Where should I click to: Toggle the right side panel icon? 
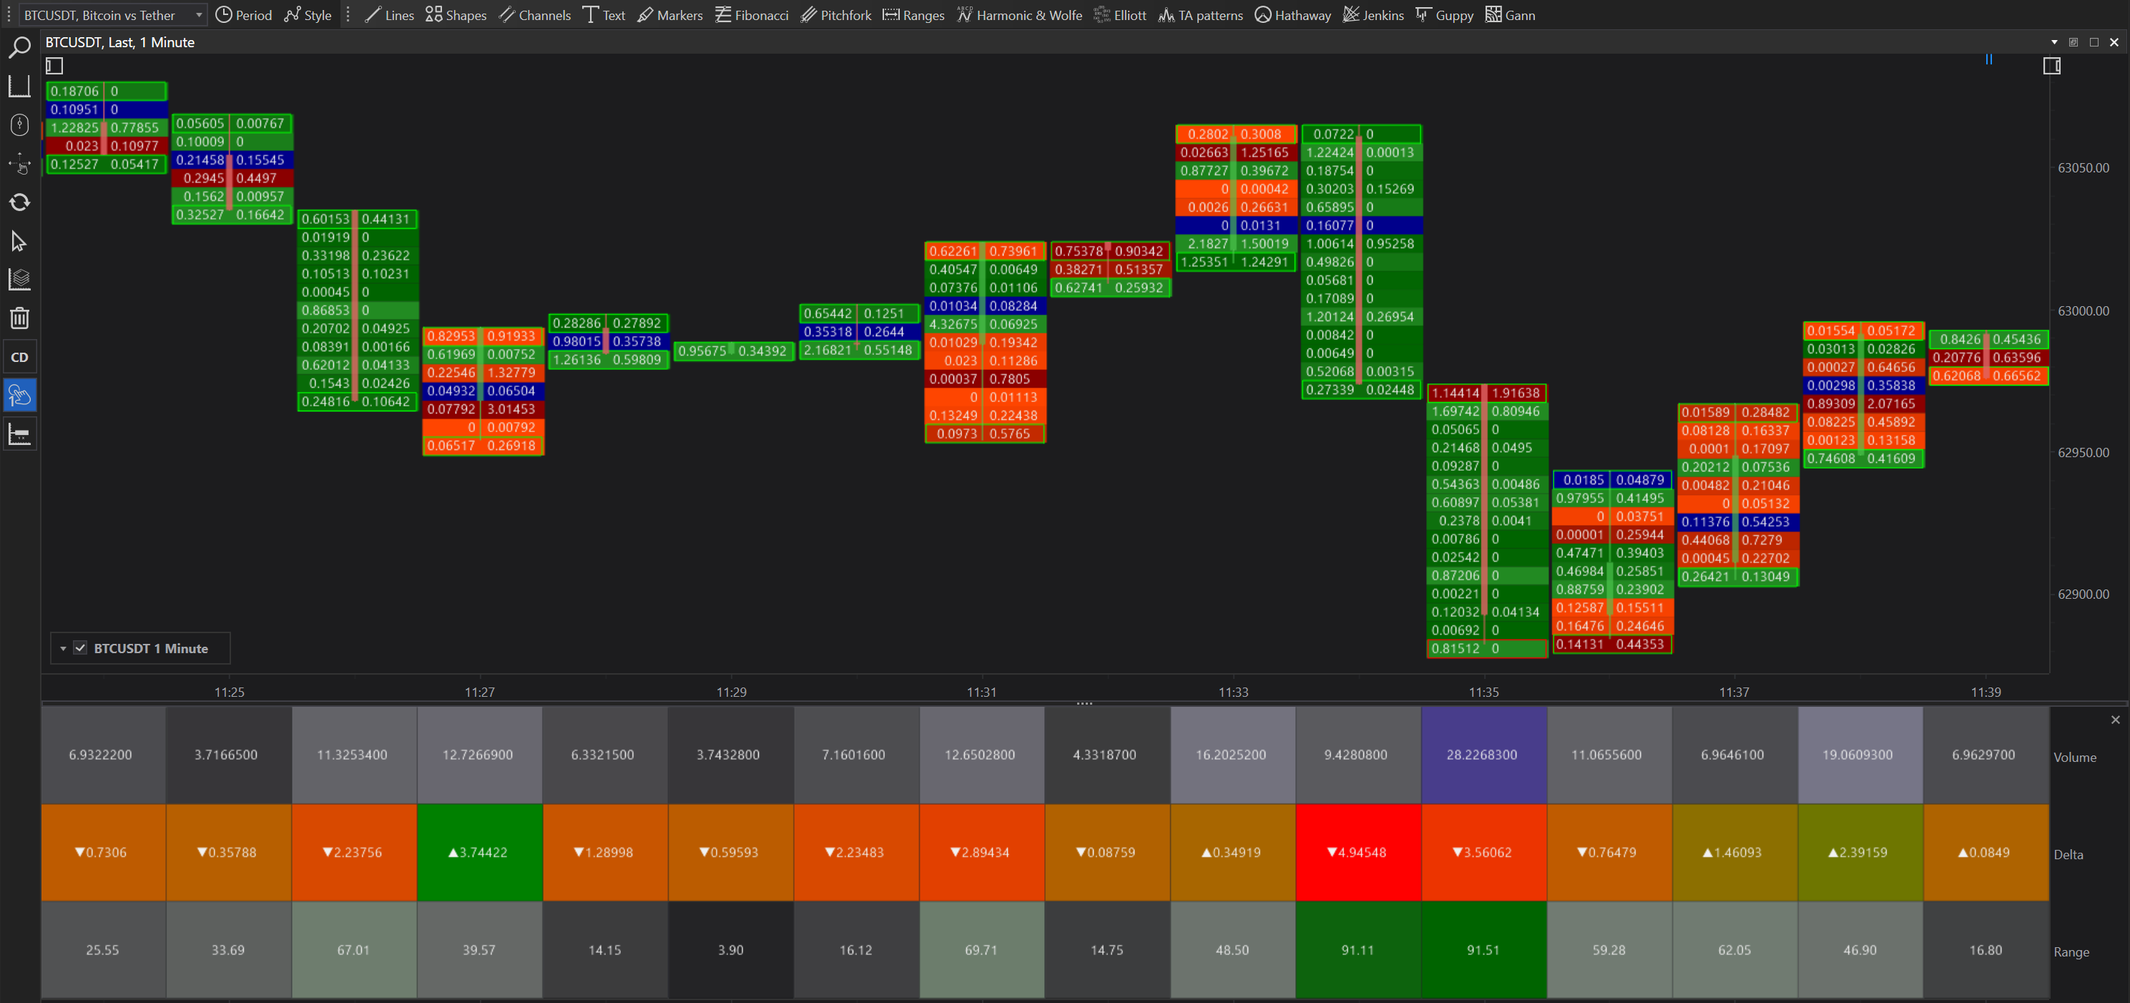2051,66
